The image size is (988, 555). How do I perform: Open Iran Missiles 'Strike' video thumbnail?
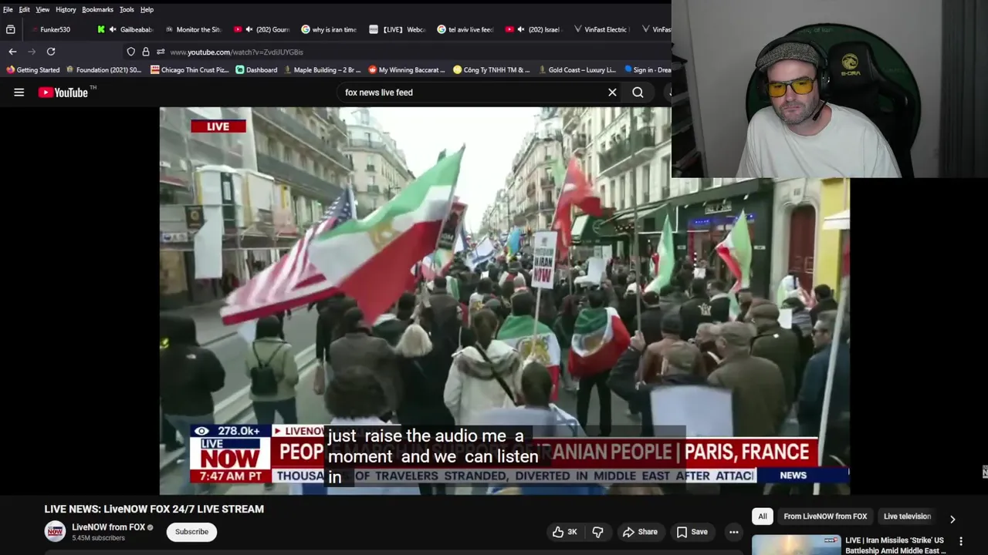click(x=796, y=545)
